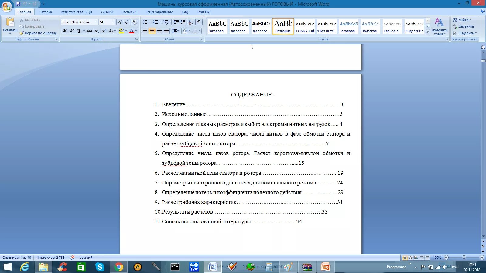This screenshot has height=273, width=486.
Task: Apply the Обычный style
Action: [305, 26]
